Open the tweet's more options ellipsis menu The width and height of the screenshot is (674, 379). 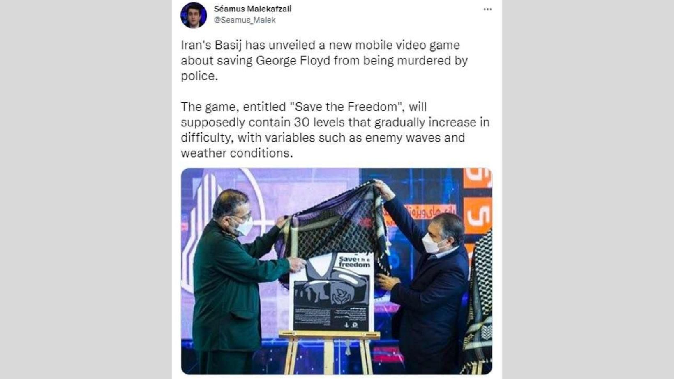point(487,9)
